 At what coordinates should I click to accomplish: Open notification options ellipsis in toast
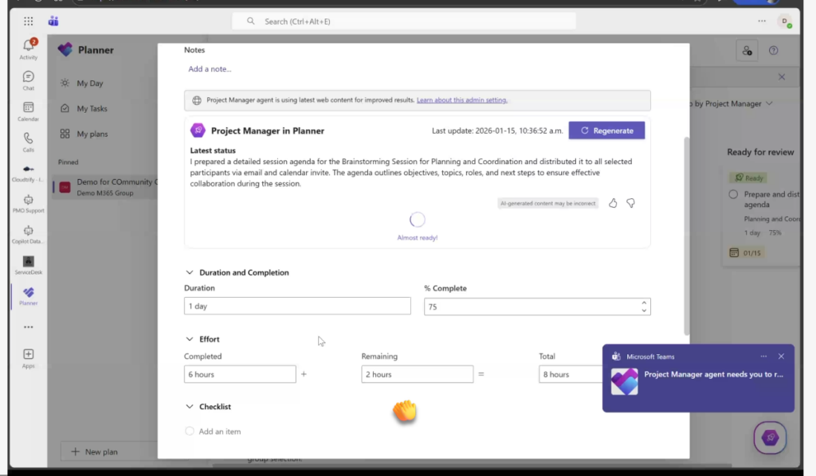(763, 357)
